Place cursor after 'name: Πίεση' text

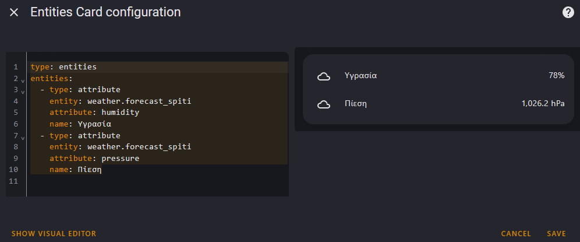pos(102,170)
